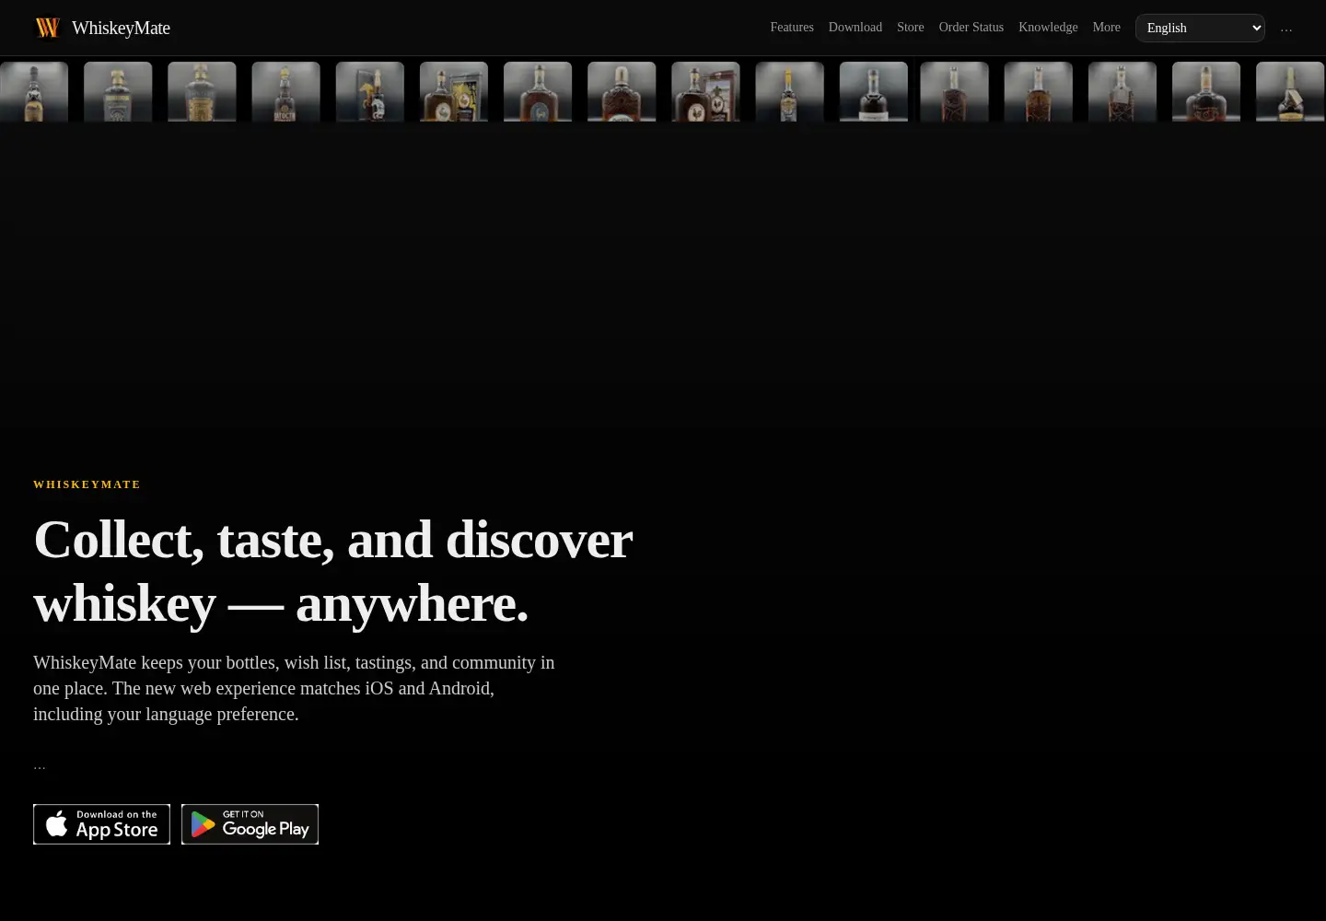Image resolution: width=1326 pixels, height=921 pixels.
Task: Click the ellipsis next to language selector
Action: pos(1286,29)
